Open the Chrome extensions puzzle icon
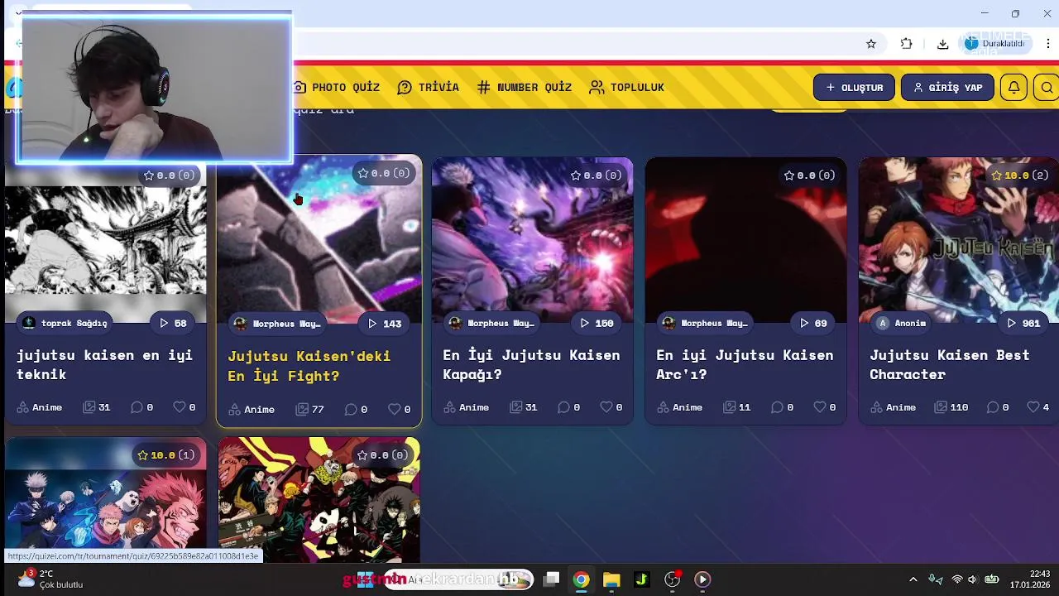The height and width of the screenshot is (596, 1059). 907,44
